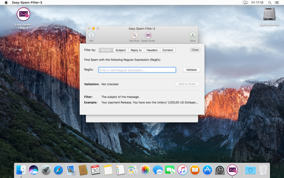Click the display mirroring menu bar icon
Image resolution: width=284 pixels, height=178 pixels.
[x=245, y=2]
